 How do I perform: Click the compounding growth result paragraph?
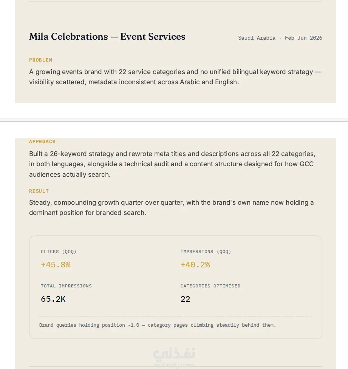(x=172, y=208)
